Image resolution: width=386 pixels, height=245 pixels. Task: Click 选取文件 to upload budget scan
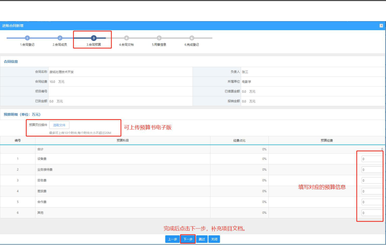click(59, 125)
